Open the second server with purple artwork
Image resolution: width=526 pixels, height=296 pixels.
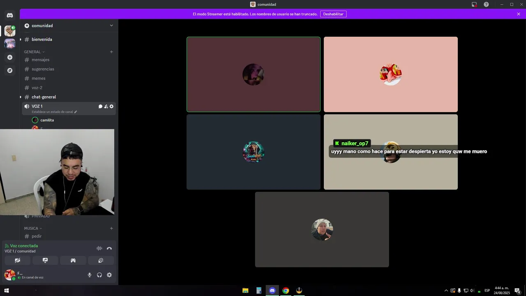(10, 44)
